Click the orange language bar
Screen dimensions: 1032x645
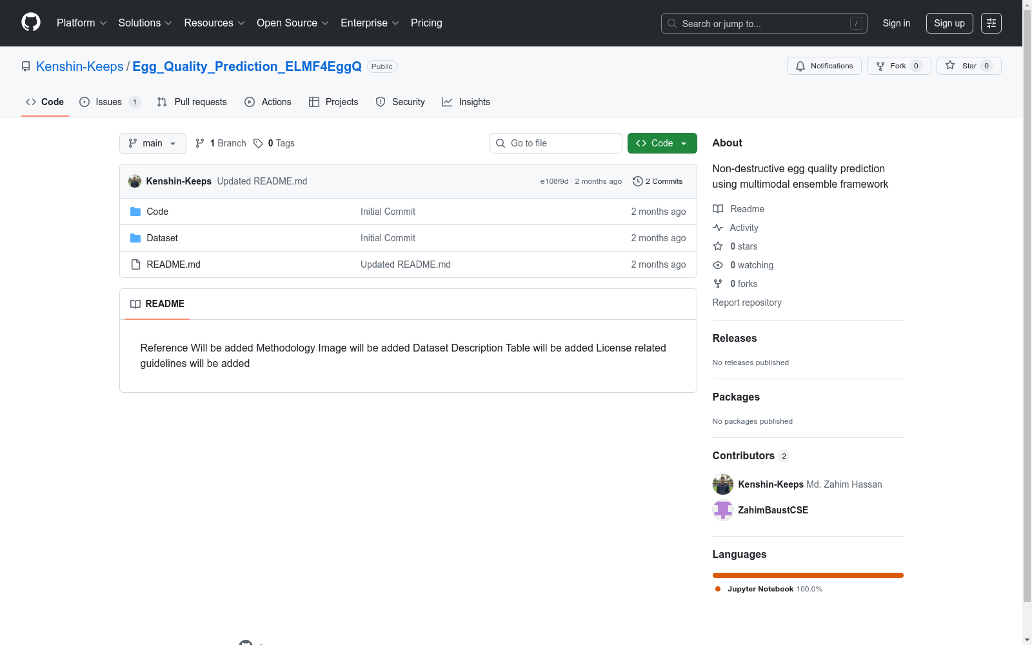click(808, 575)
